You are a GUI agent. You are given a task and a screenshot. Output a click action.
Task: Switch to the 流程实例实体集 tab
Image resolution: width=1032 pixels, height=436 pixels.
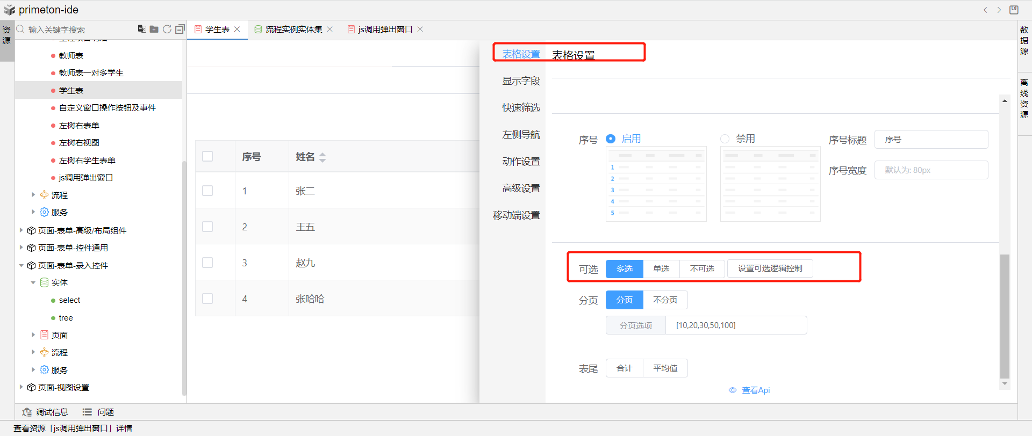point(293,29)
